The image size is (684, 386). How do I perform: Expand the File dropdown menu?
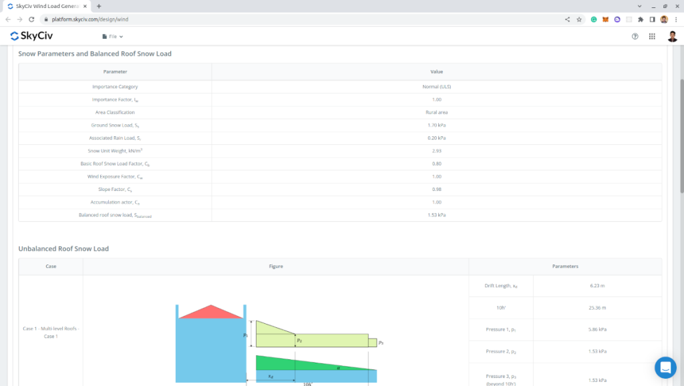113,36
